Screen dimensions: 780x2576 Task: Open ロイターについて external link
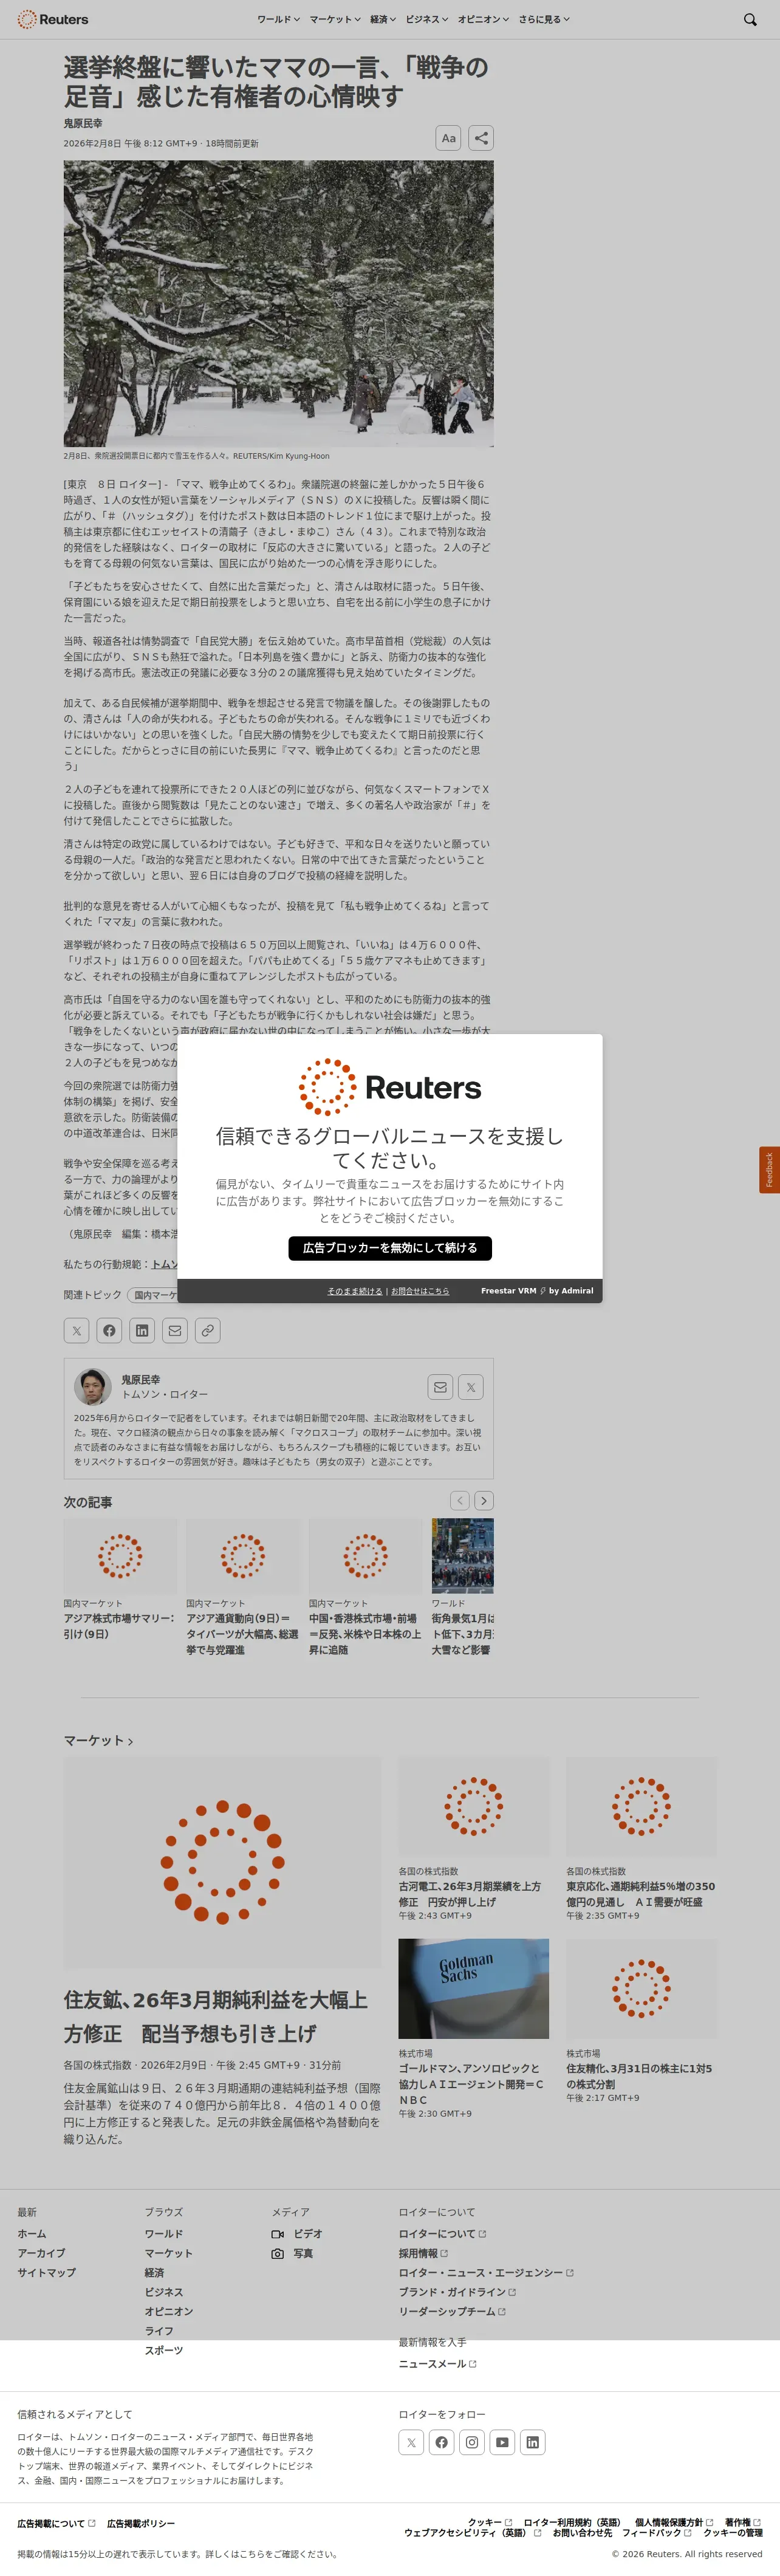442,2233
